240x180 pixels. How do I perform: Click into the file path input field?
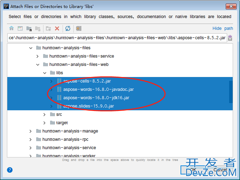pyautogui.click(x=117, y=38)
